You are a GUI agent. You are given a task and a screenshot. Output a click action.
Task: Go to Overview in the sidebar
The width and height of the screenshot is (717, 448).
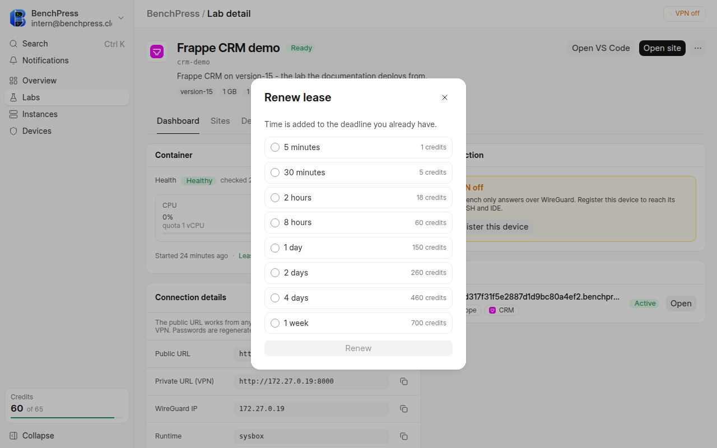(67, 81)
